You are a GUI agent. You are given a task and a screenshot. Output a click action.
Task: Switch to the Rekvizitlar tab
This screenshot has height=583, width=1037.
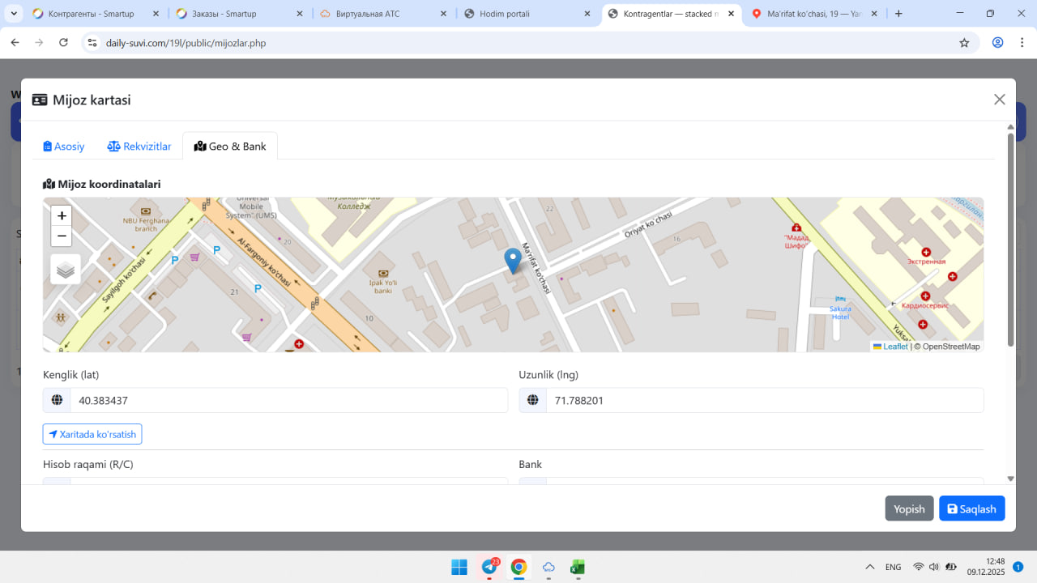click(x=139, y=147)
